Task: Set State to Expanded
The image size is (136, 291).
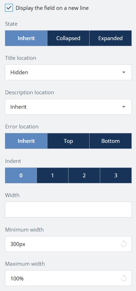Action: tap(111, 38)
